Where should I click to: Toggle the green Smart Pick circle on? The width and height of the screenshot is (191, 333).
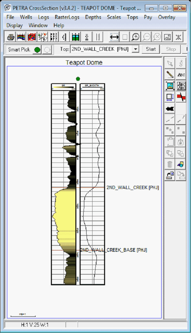click(x=37, y=50)
